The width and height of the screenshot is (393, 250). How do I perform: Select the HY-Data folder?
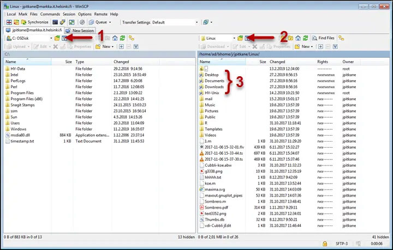(x=15, y=69)
